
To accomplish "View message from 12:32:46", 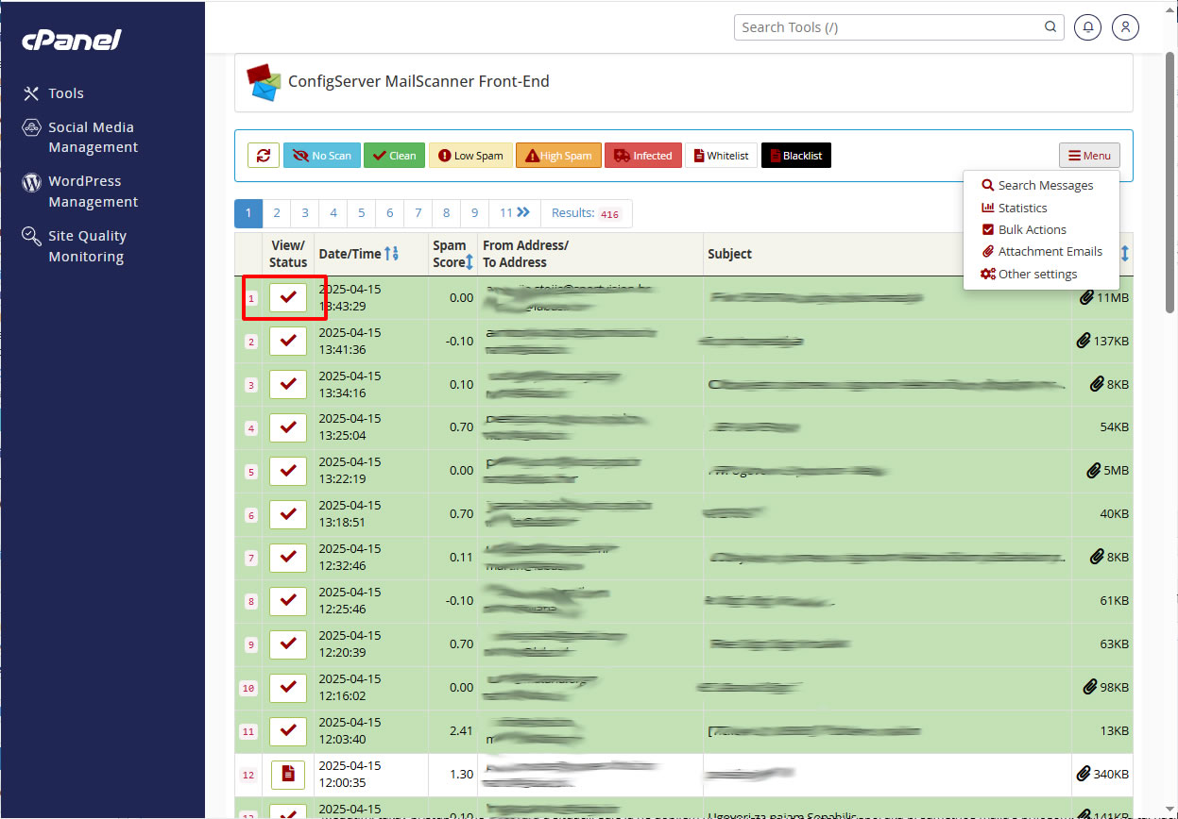I will point(288,558).
